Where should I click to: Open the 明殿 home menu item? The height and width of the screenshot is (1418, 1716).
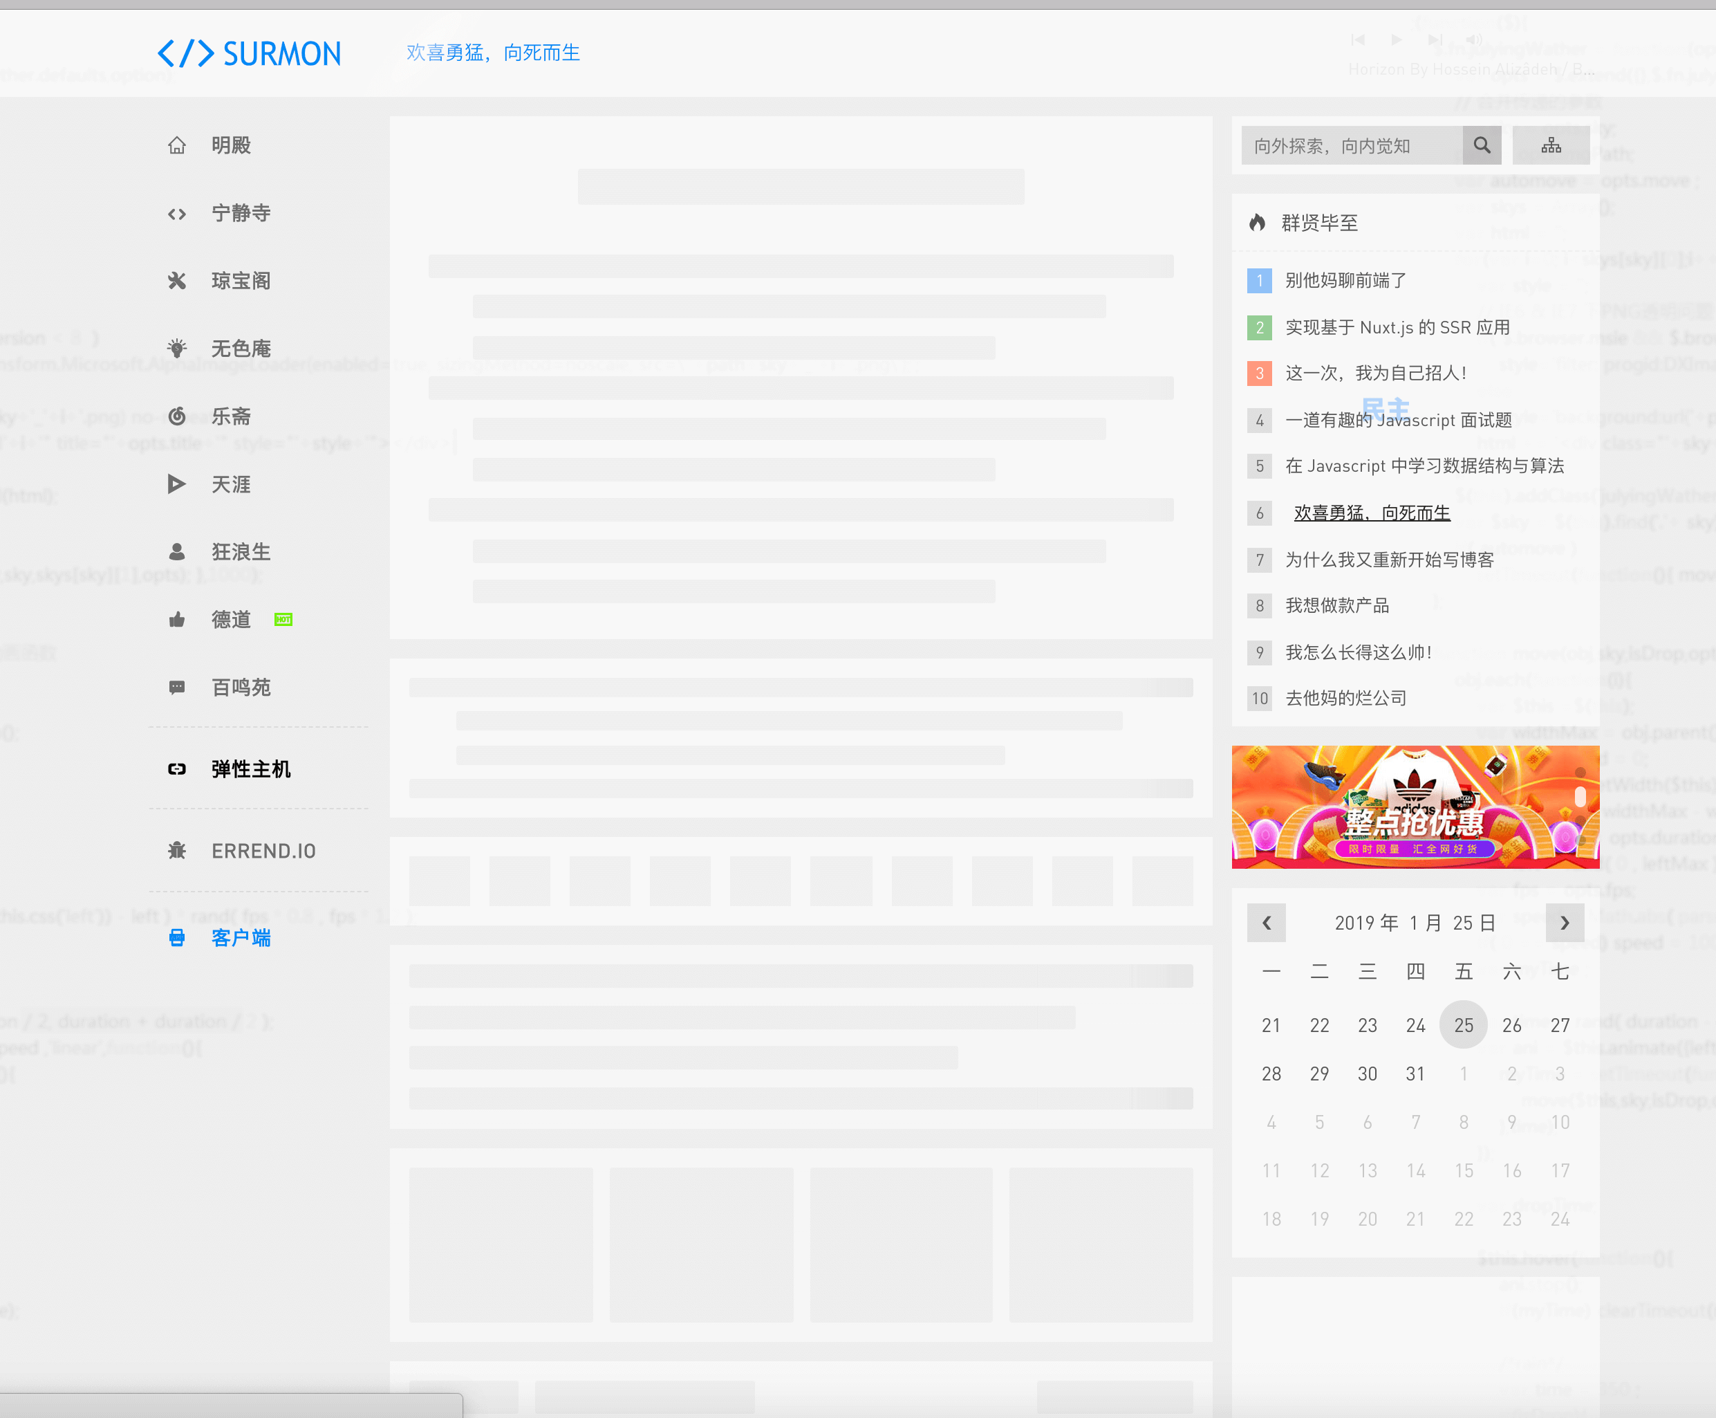[230, 145]
